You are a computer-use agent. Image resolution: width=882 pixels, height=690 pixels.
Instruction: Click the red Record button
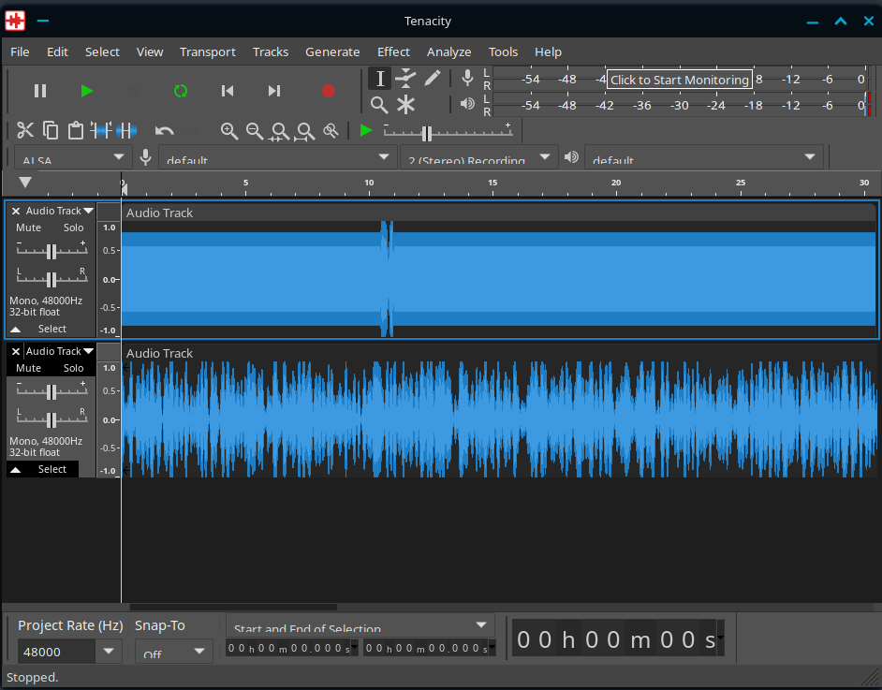pos(328,91)
